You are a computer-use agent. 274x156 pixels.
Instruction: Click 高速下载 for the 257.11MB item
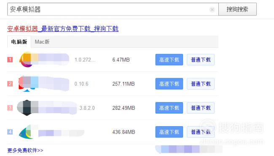[x=169, y=84]
